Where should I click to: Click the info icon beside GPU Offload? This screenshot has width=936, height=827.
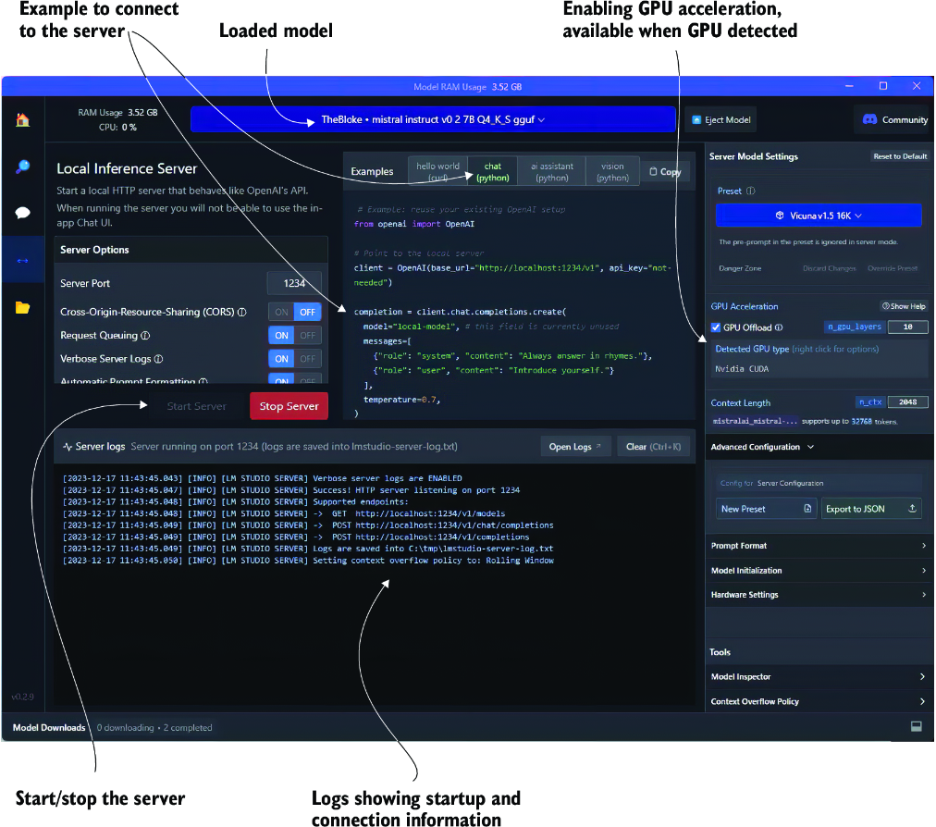[779, 327]
